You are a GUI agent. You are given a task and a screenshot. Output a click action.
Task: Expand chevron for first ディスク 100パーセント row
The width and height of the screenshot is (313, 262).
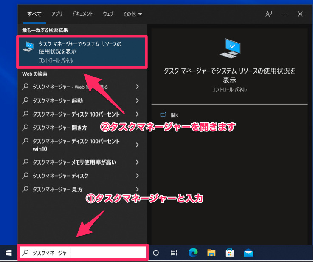137,114
